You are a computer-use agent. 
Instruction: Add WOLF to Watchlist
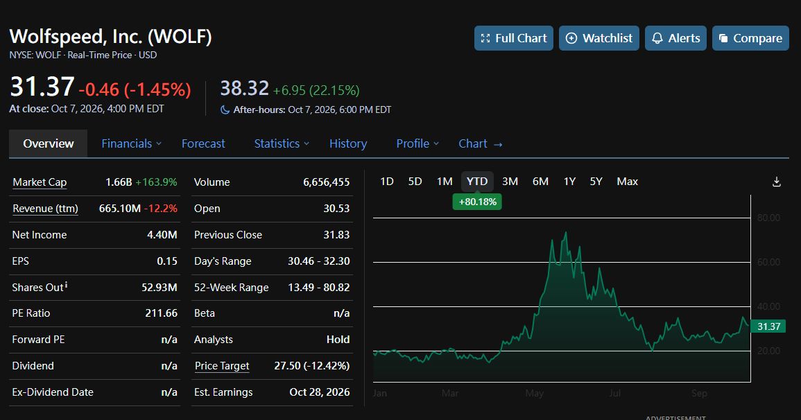[598, 38]
